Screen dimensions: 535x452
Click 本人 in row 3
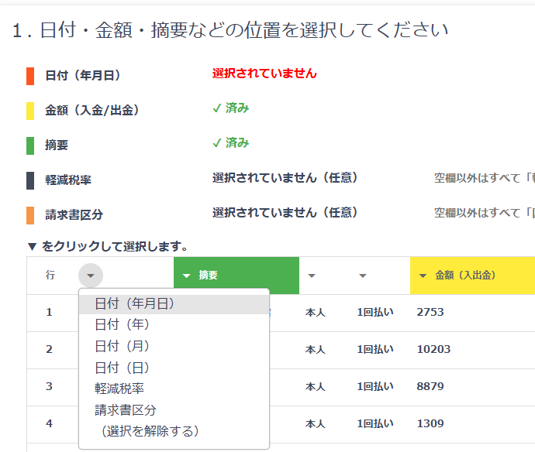pos(316,387)
